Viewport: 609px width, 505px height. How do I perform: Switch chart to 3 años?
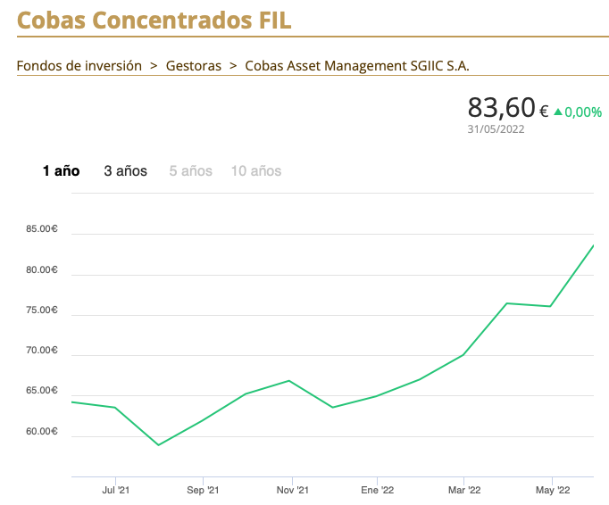[x=126, y=170]
